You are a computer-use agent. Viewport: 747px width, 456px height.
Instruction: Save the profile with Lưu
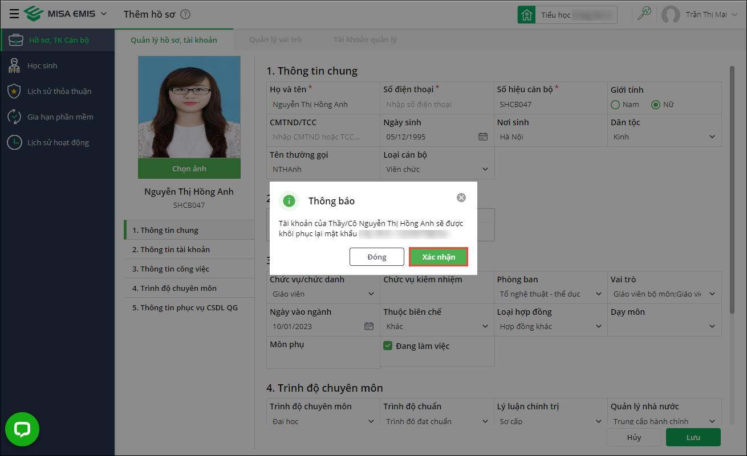coord(693,437)
